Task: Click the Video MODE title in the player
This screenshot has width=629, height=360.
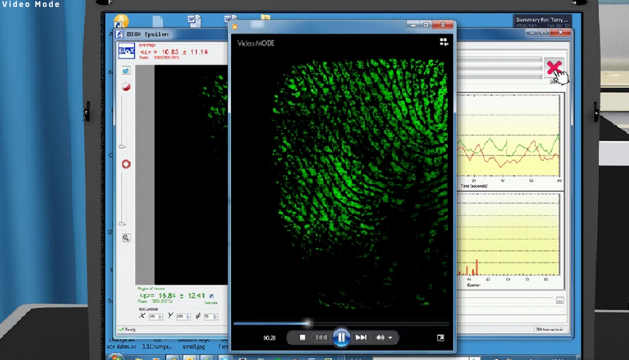Action: coord(256,43)
